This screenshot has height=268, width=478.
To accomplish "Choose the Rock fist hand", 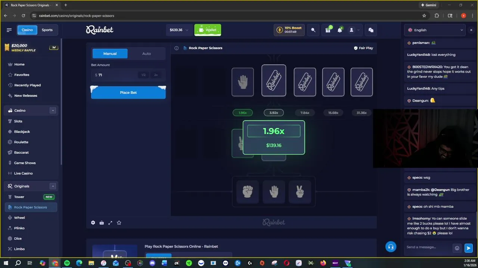I will [247, 192].
